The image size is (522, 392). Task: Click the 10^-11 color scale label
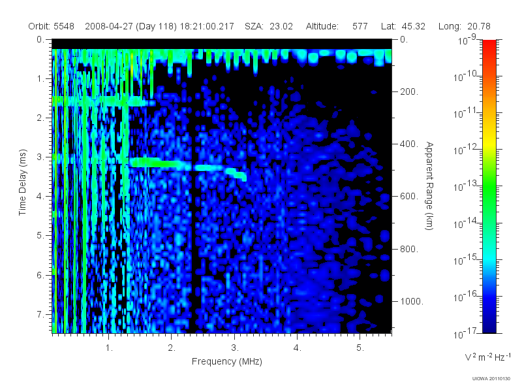click(466, 114)
